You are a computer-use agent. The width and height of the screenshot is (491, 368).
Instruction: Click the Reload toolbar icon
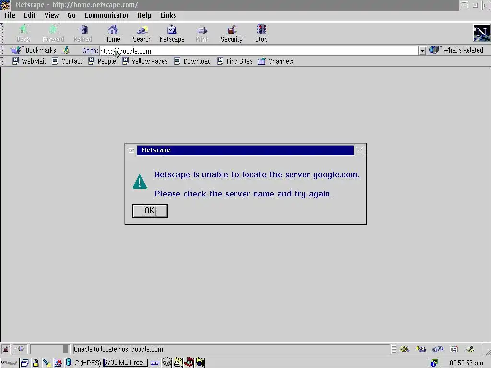click(x=83, y=30)
